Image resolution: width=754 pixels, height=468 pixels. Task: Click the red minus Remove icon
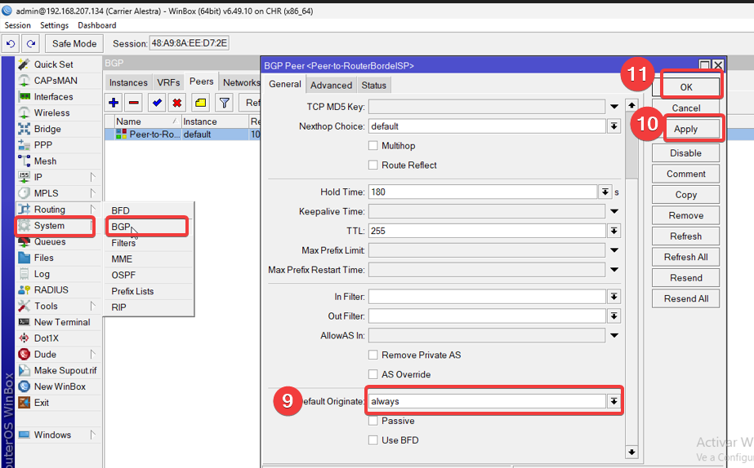[134, 103]
